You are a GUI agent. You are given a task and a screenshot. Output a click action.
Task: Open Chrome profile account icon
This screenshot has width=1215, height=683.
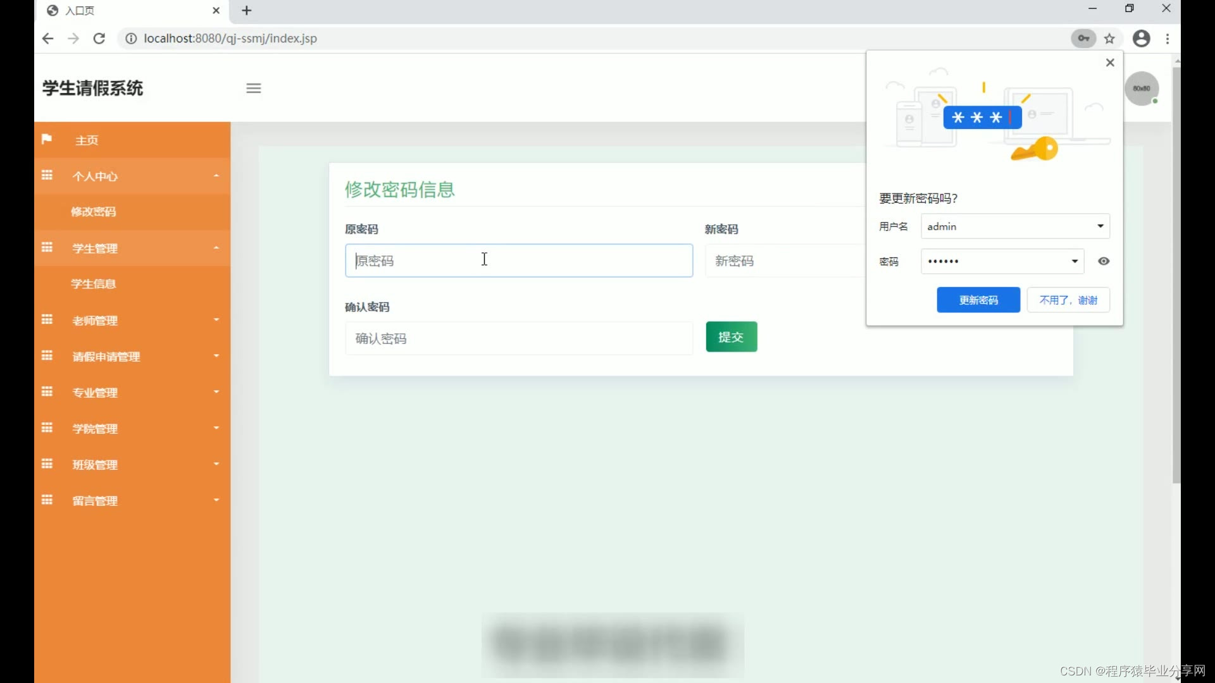tap(1141, 39)
